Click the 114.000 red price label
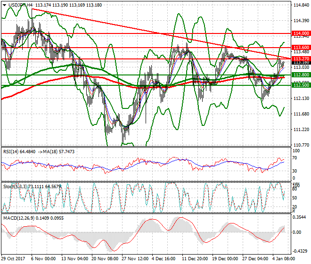The height and width of the screenshot is (264, 311). pos(300,34)
